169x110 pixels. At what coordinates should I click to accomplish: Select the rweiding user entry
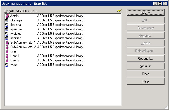pos(44,34)
